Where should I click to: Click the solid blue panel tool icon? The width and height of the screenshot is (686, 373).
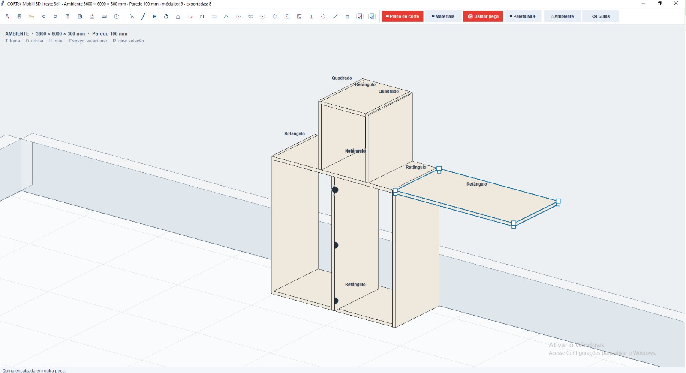(x=155, y=16)
